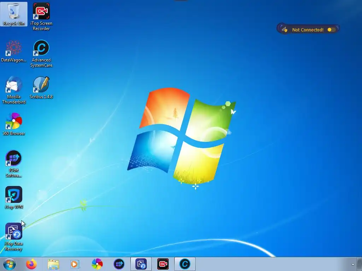The height and width of the screenshot is (271, 362).
Task: Launch Firefox from the taskbar
Action: coord(31,264)
